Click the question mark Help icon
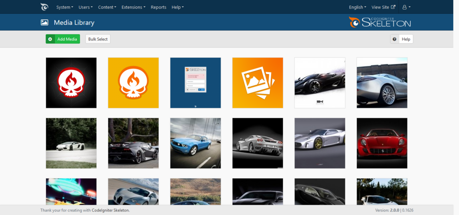459x215 pixels. point(394,39)
